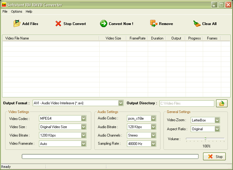Screen dimensions: 233x170
Task: Expand the Video Size dropdown
Action: pos(83,127)
